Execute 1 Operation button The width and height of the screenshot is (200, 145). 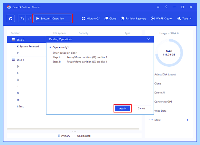[53, 19]
